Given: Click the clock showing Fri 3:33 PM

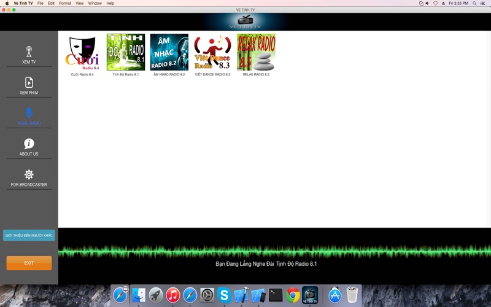Looking at the screenshot, I should (458, 3).
